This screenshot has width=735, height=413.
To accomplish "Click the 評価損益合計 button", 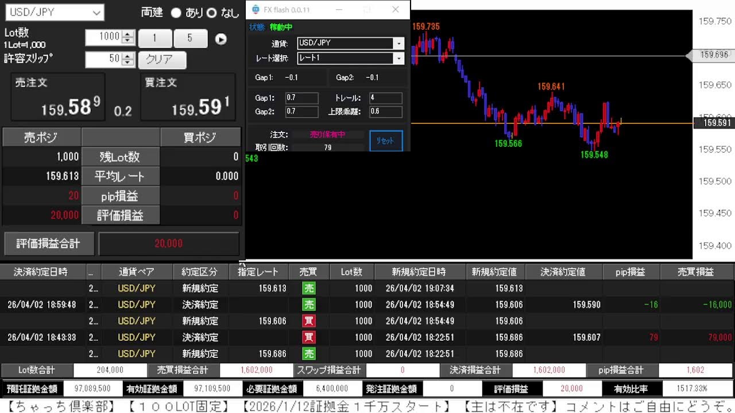I will click(48, 243).
